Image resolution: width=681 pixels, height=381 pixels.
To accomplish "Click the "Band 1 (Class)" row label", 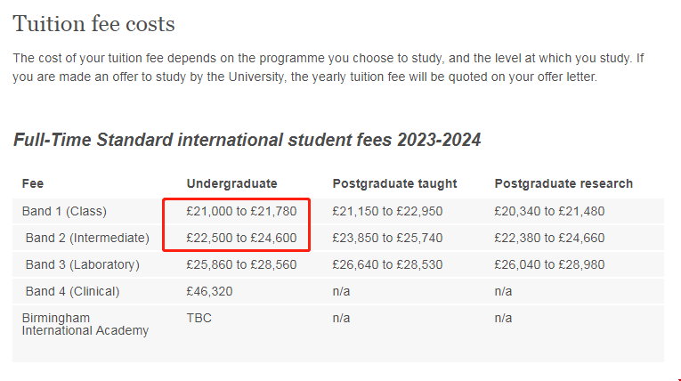I will pyautogui.click(x=64, y=211).
